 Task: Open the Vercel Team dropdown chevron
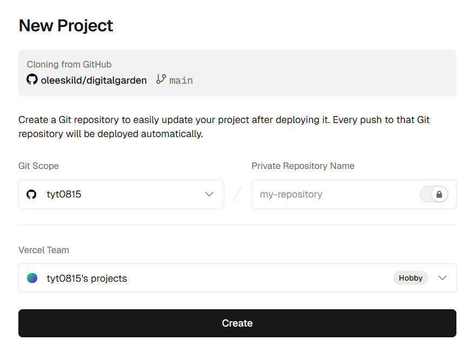point(442,278)
